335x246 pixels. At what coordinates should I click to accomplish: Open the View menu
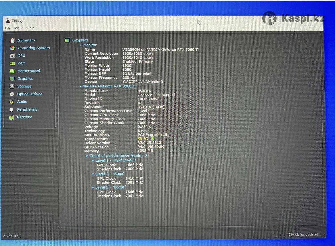(19, 28)
